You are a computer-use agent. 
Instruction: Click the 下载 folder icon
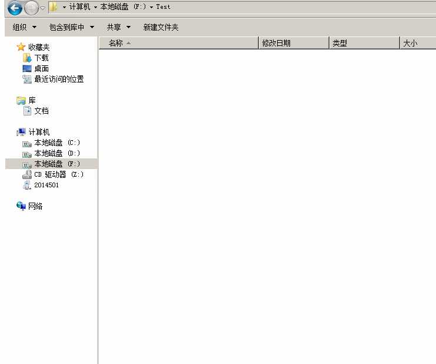tap(27, 58)
